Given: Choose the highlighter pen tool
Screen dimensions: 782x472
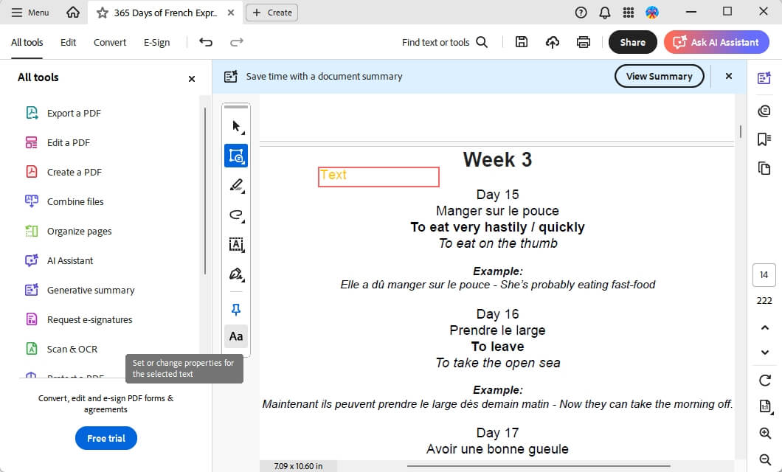Looking at the screenshot, I should (236, 185).
